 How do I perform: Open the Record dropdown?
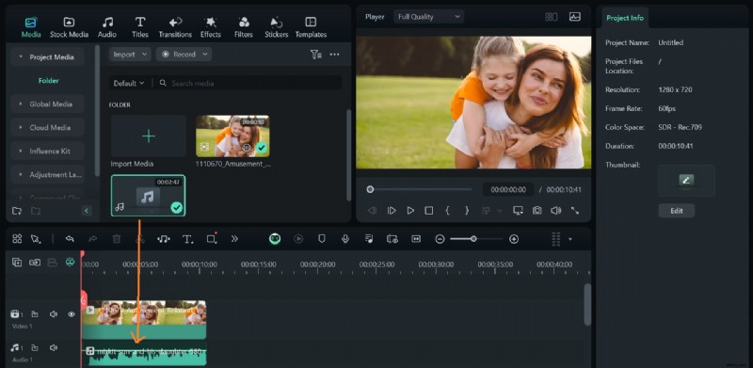184,55
